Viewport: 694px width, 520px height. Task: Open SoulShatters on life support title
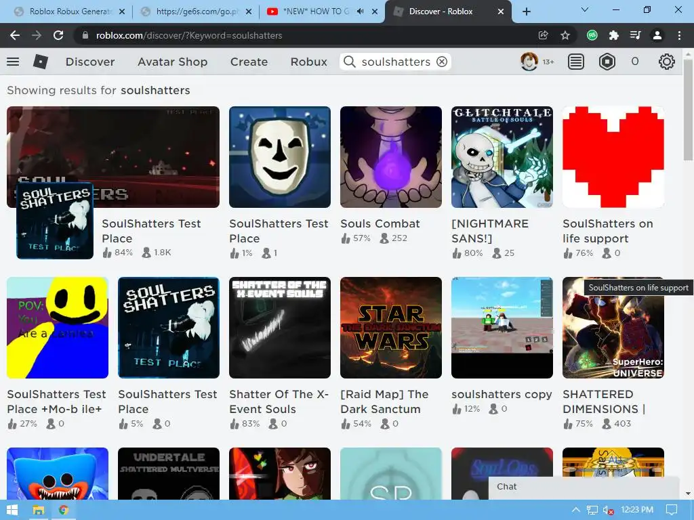coord(608,231)
